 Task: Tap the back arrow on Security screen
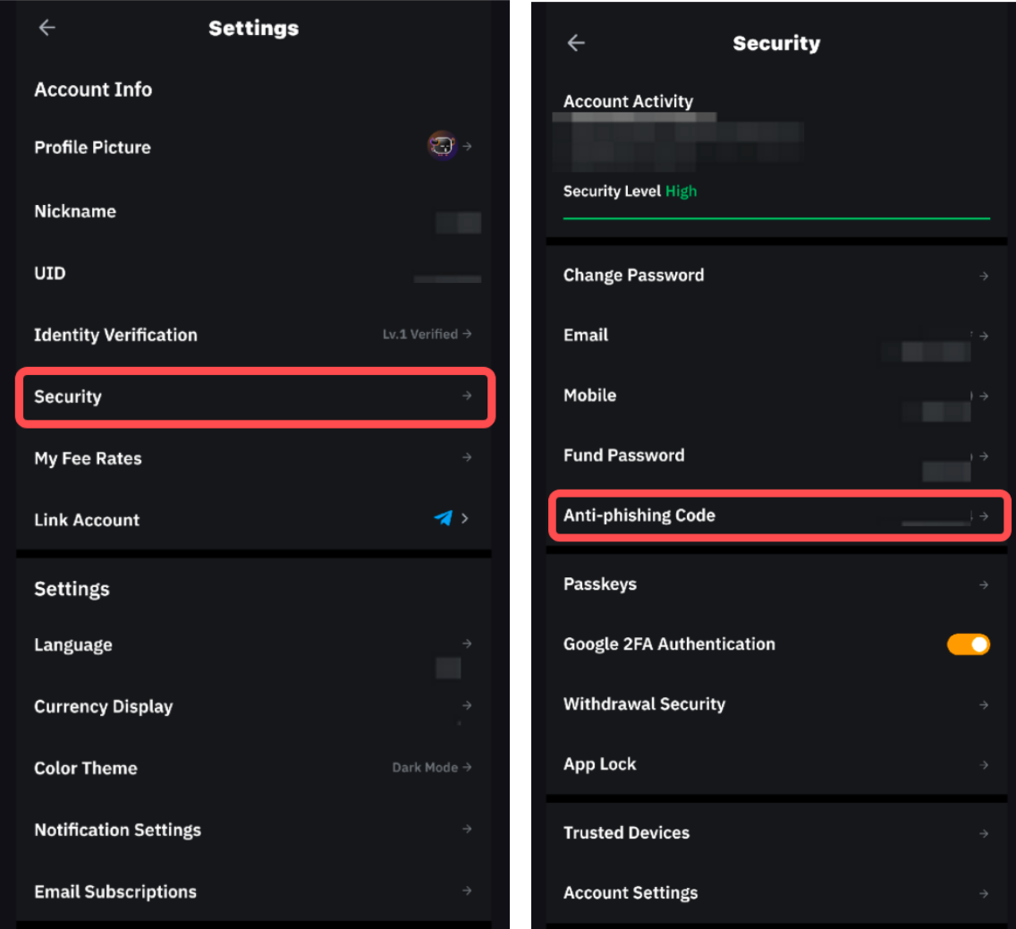[576, 43]
